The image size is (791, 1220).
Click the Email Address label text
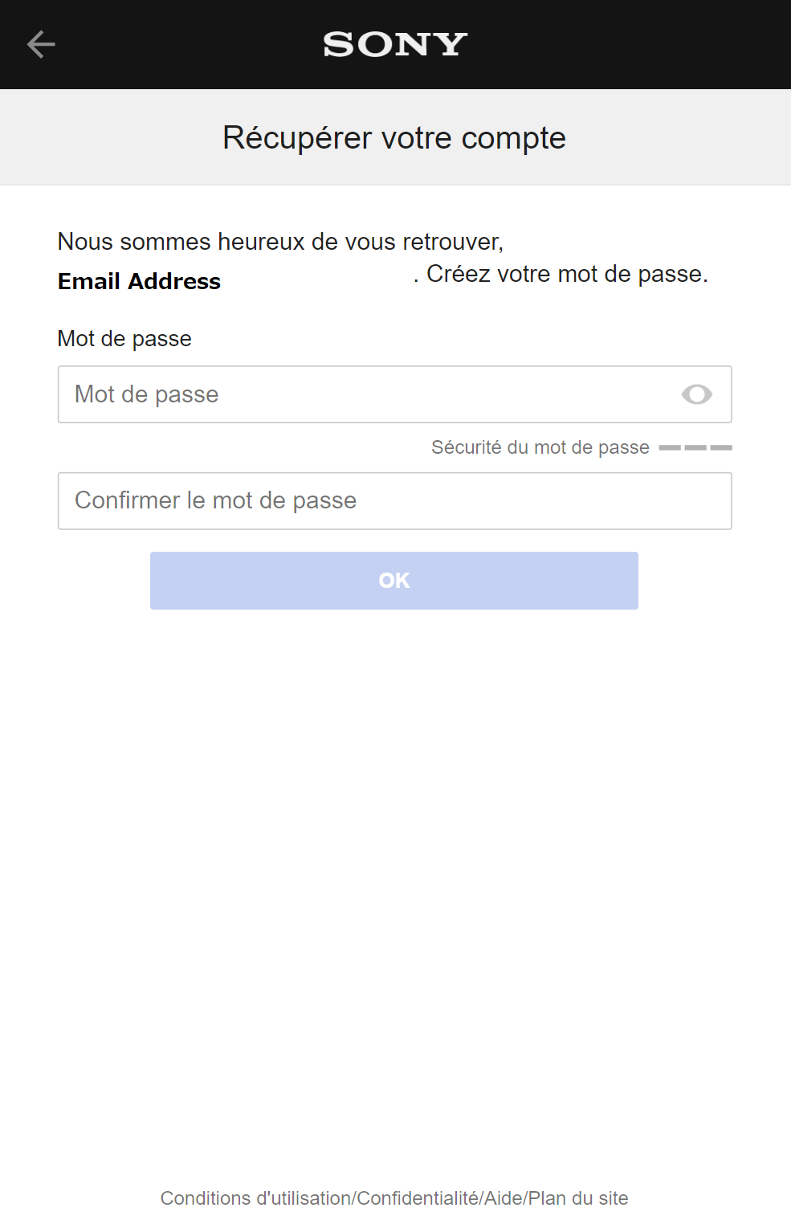point(138,281)
